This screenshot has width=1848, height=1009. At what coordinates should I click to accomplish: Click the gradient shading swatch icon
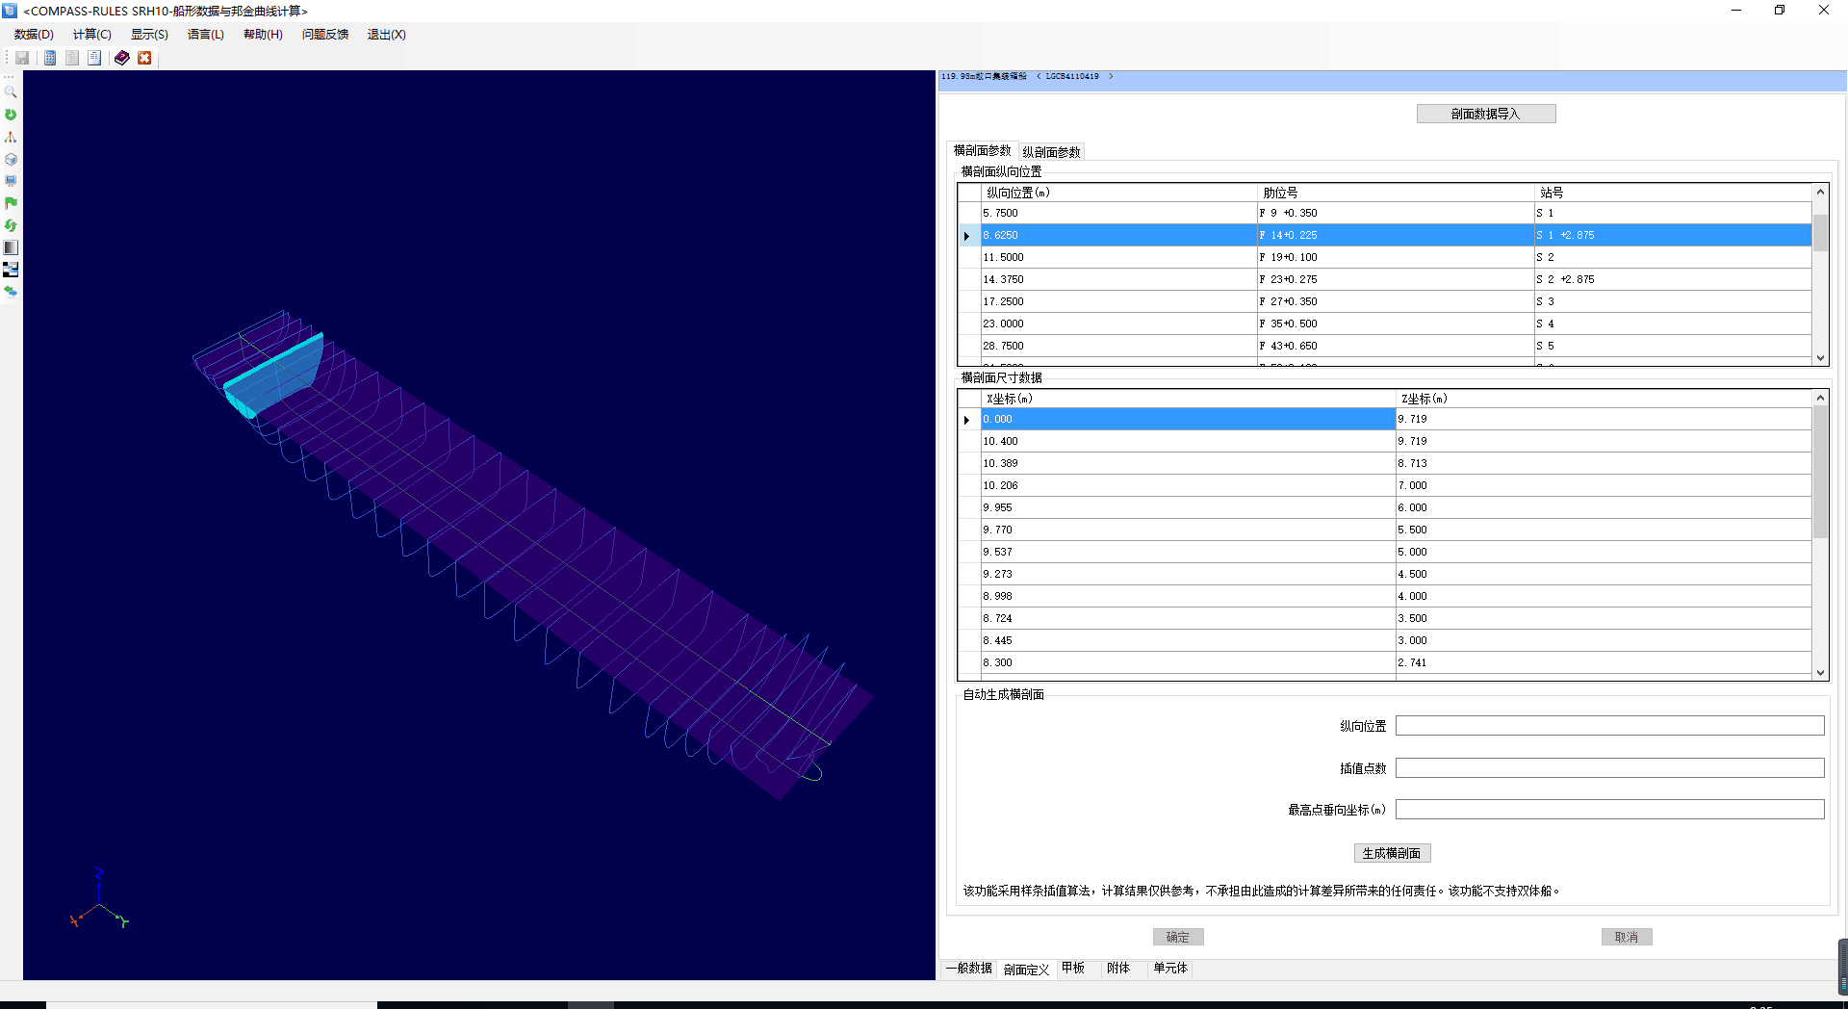point(11,247)
